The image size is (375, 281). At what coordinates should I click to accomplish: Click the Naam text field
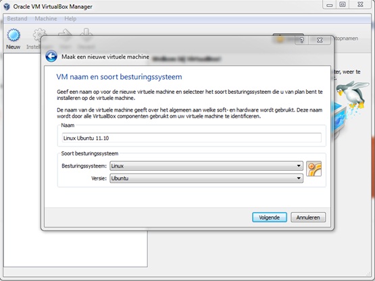(192, 138)
